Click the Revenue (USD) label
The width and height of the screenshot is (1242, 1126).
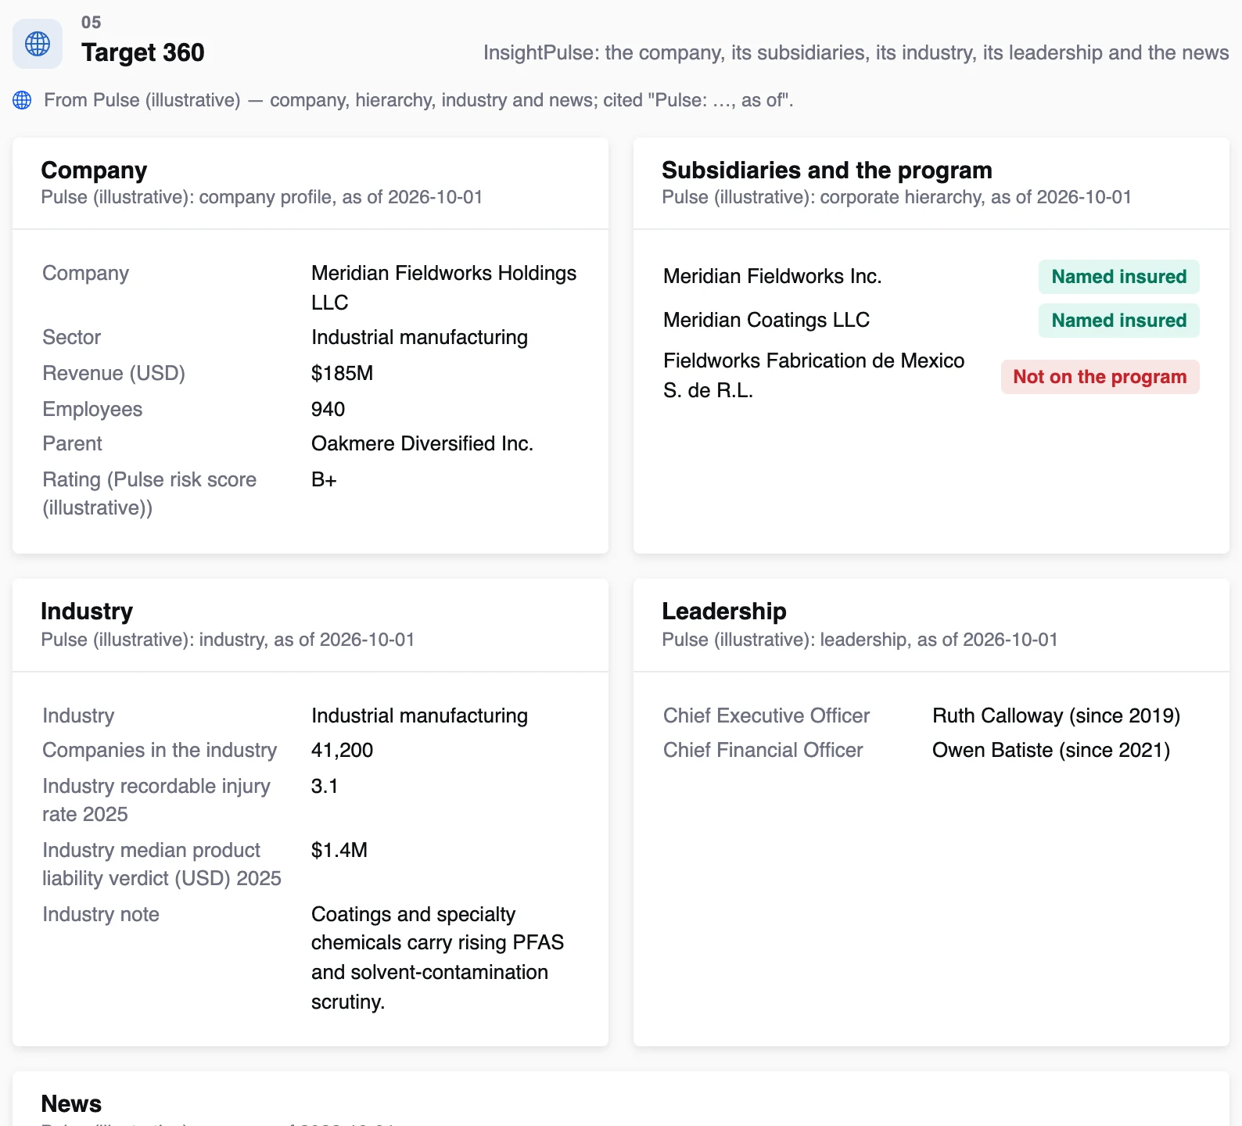[113, 373]
